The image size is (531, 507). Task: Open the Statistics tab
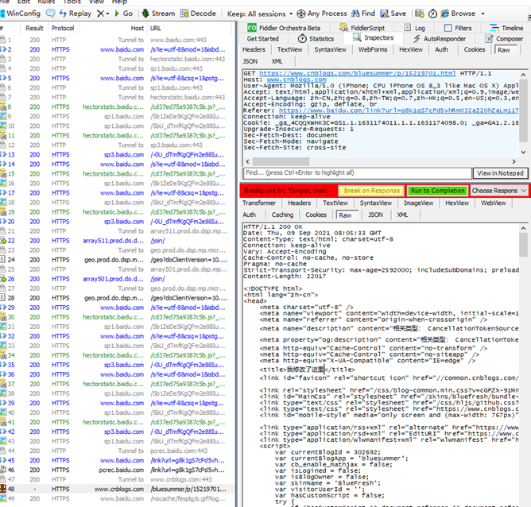tap(316, 39)
